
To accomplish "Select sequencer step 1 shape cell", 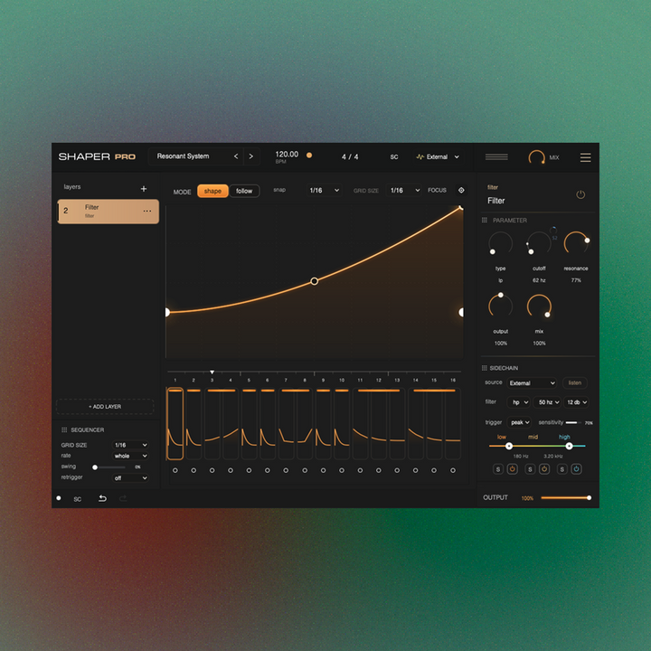I will pos(175,423).
